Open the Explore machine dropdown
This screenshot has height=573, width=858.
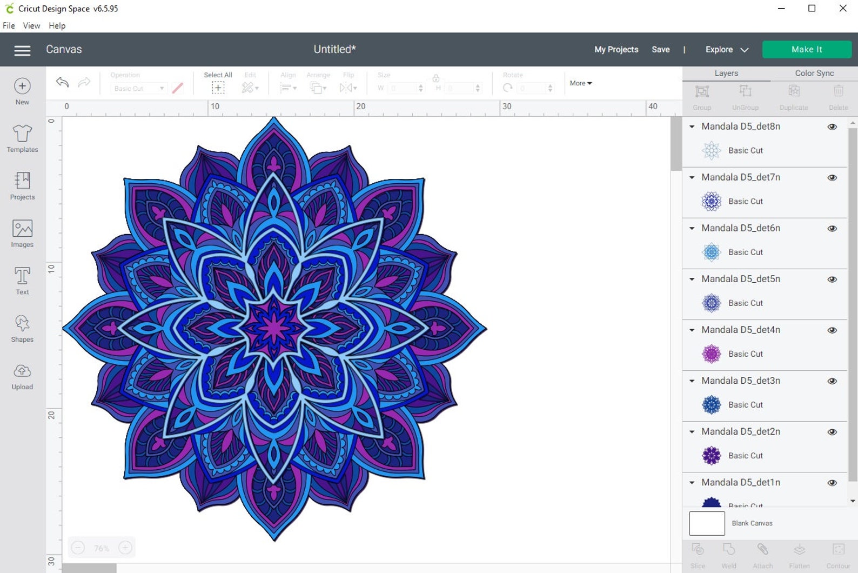[x=727, y=49]
